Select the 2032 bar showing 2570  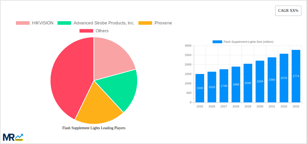[284, 78]
